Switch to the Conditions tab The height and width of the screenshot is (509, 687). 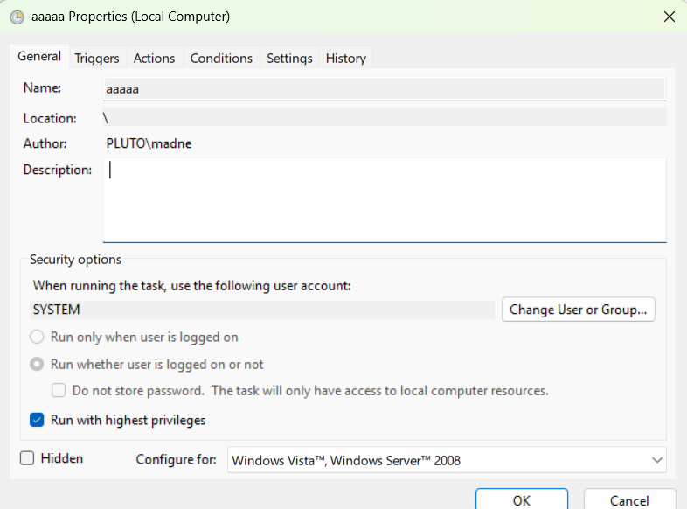[x=221, y=59]
